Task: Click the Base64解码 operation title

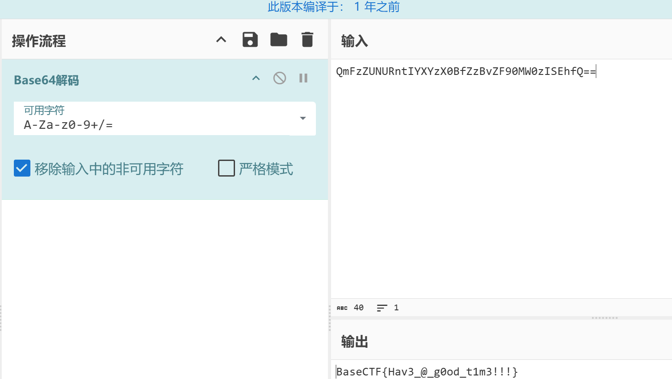Action: [x=46, y=80]
